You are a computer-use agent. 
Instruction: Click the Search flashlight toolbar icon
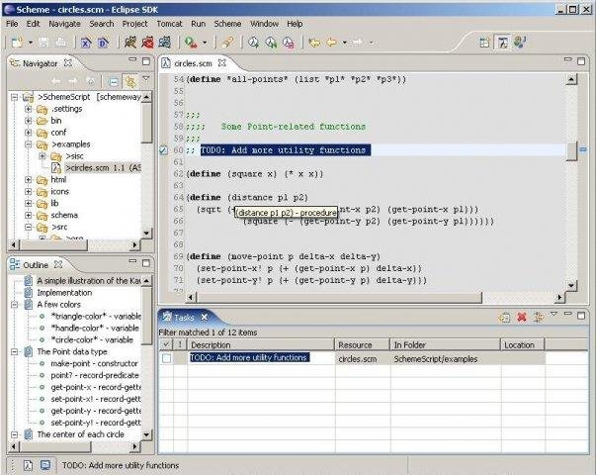point(227,43)
